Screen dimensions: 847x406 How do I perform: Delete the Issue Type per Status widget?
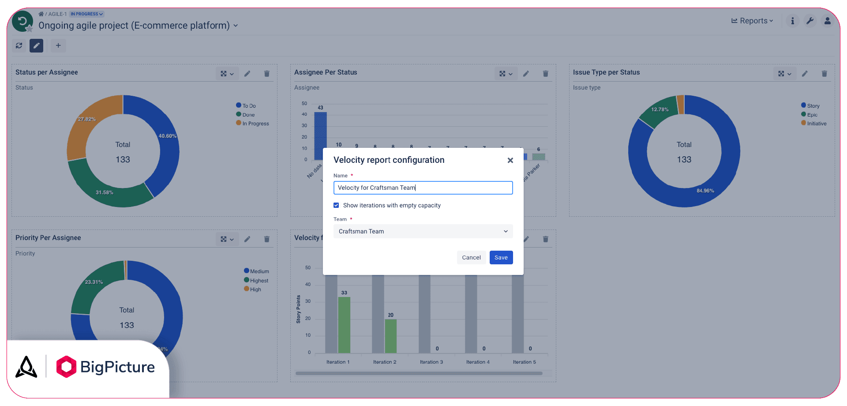[824, 74]
